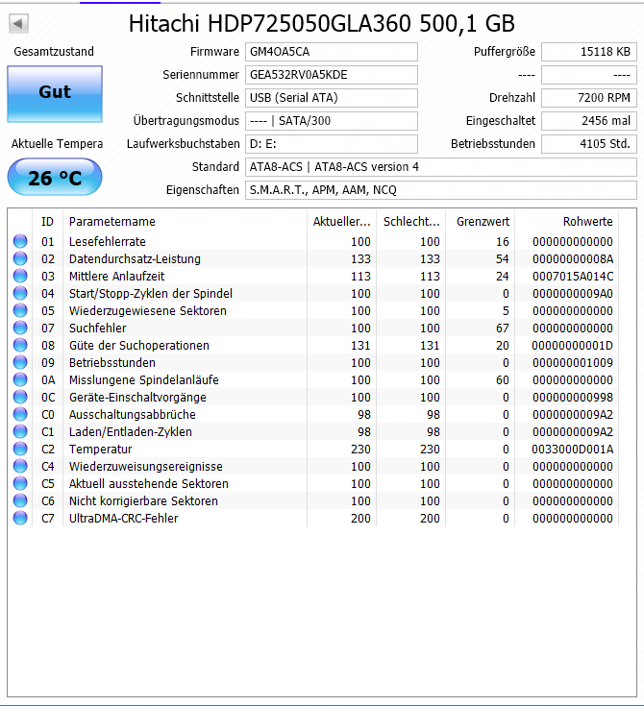The width and height of the screenshot is (644, 706).
Task: Click the Puffergröße value 15118 KB
Action: click(589, 52)
